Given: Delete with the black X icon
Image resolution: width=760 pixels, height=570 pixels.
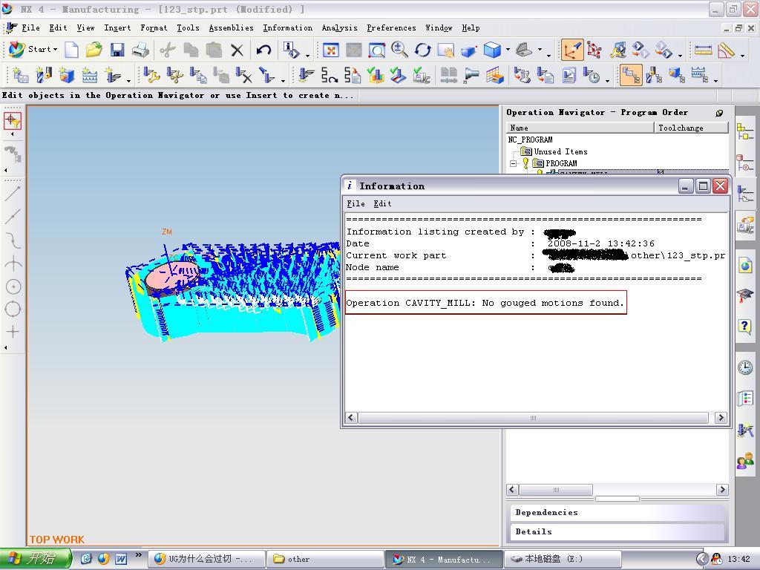Looking at the screenshot, I should (237, 50).
